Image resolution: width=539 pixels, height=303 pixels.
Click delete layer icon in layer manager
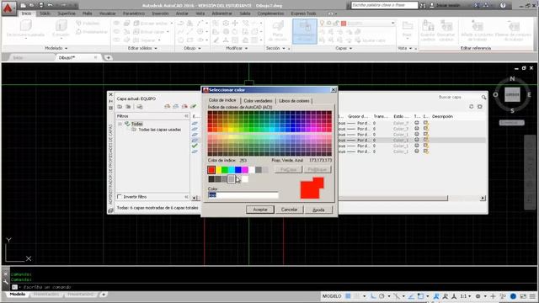coord(184,107)
